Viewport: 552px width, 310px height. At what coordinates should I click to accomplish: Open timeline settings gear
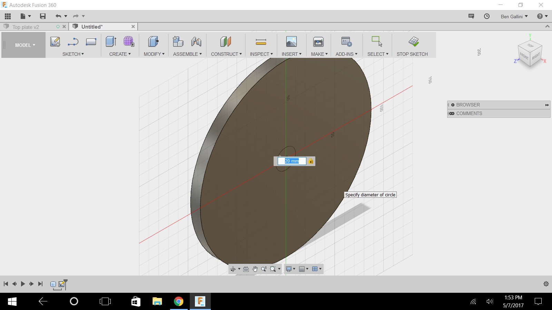pyautogui.click(x=546, y=284)
